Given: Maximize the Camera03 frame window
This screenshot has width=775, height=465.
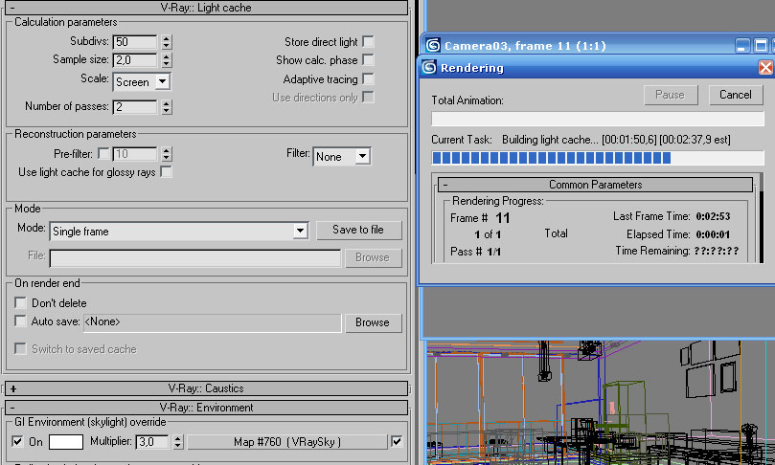Looking at the screenshot, I should [x=762, y=46].
